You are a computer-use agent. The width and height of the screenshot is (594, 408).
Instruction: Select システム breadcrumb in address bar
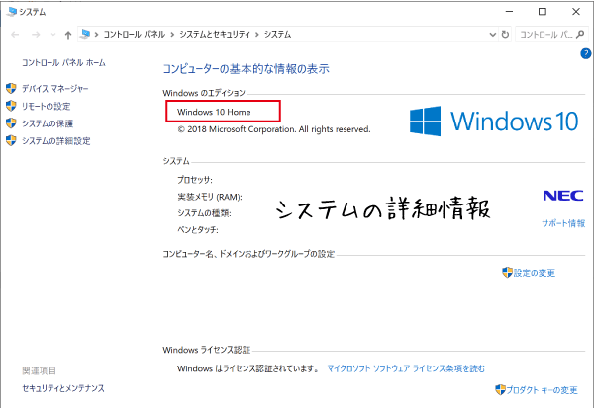coord(277,35)
